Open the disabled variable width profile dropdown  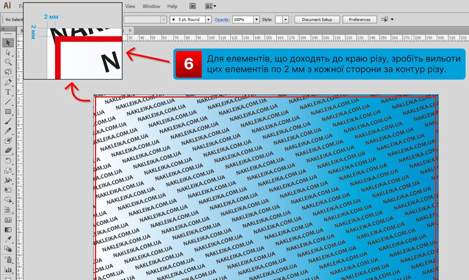pyautogui.click(x=164, y=19)
